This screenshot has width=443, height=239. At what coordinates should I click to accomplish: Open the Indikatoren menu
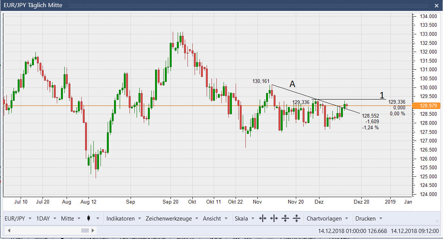124,218
